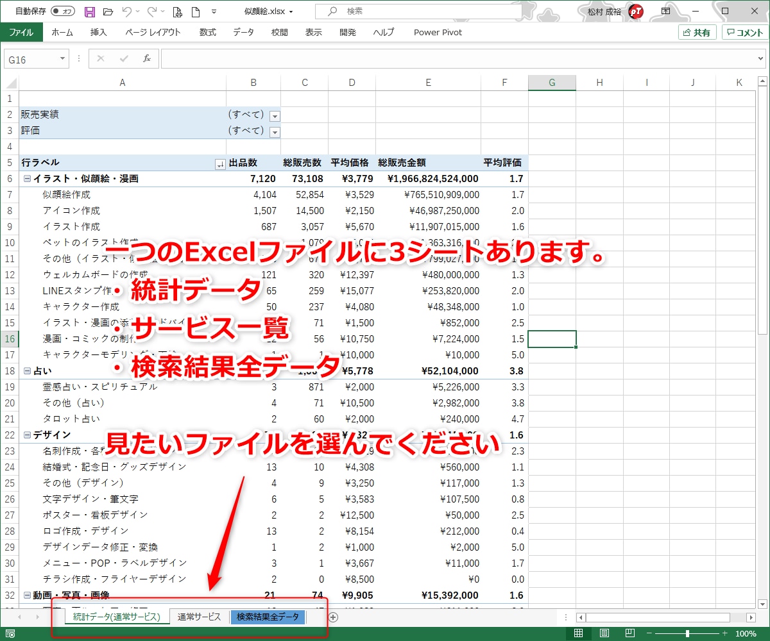770x641 pixels.
Task: Click the vertical scrollbar down arrow
Action: pyautogui.click(x=762, y=603)
